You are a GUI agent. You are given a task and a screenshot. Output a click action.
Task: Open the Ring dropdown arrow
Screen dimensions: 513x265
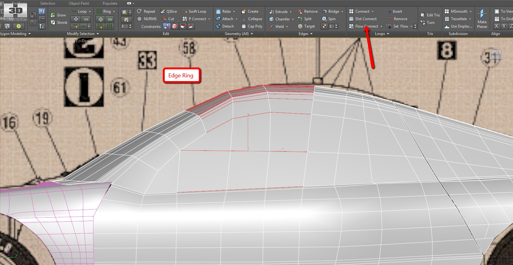114,11
